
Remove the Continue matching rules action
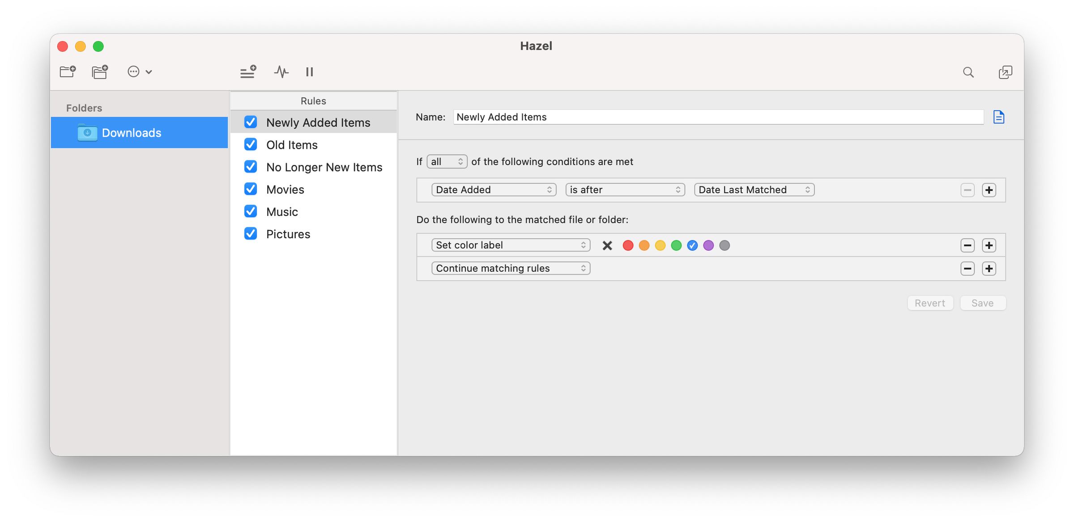(967, 269)
